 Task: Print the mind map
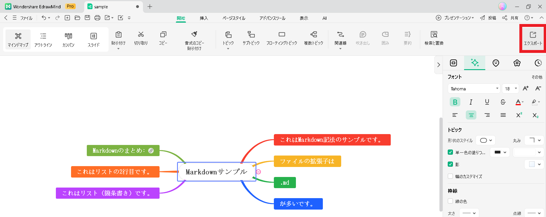[x=97, y=18]
